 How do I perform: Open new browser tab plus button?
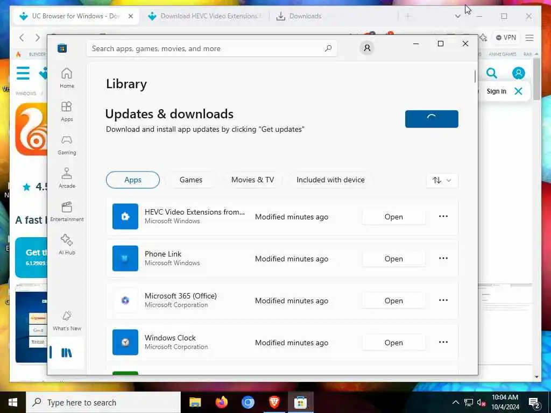point(408,16)
